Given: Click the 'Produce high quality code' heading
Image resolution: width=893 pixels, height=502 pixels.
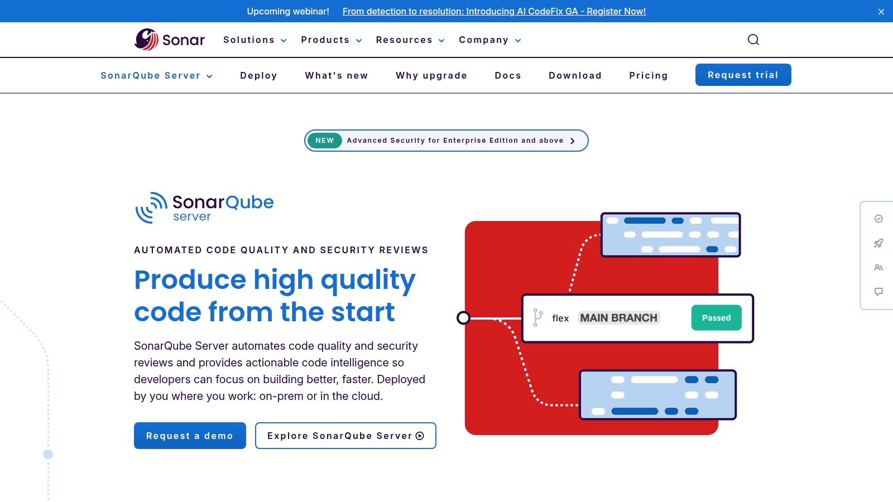Looking at the screenshot, I should point(275,296).
